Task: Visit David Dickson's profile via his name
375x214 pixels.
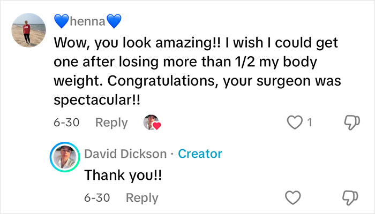Action: pyautogui.click(x=125, y=154)
